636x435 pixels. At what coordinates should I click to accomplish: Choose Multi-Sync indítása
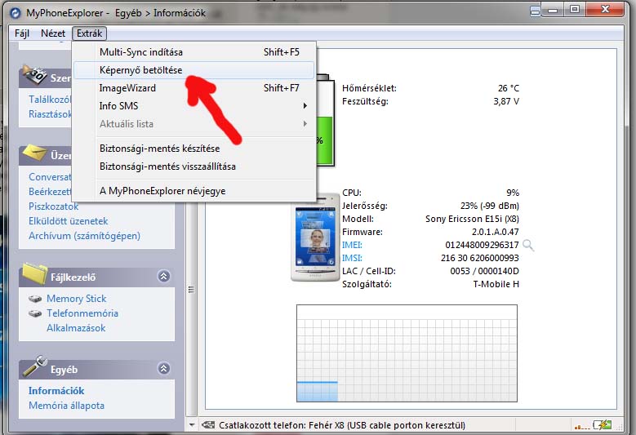click(x=193, y=52)
